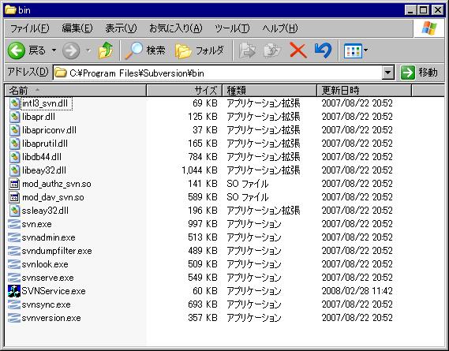Select the SVNService.exe file icon
The image size is (449, 351).
(14, 291)
